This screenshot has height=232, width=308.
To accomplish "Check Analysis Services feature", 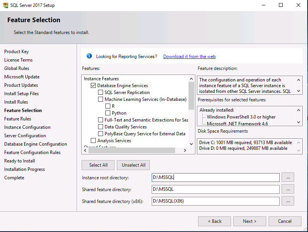I will [93, 141].
